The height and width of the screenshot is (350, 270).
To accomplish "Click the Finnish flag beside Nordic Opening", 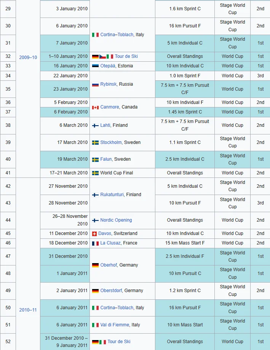I will coord(95,220).
